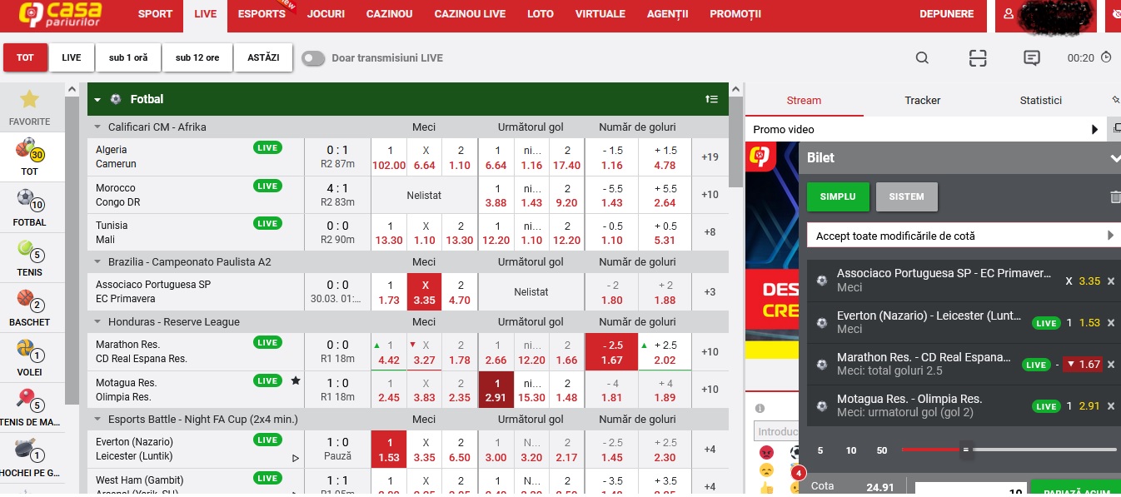Click the sort icon in Fotbal header
Viewport: 1121px width, 497px height.
pos(711,99)
